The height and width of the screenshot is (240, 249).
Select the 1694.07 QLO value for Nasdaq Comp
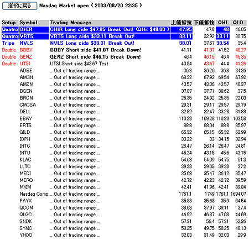(x=238, y=194)
